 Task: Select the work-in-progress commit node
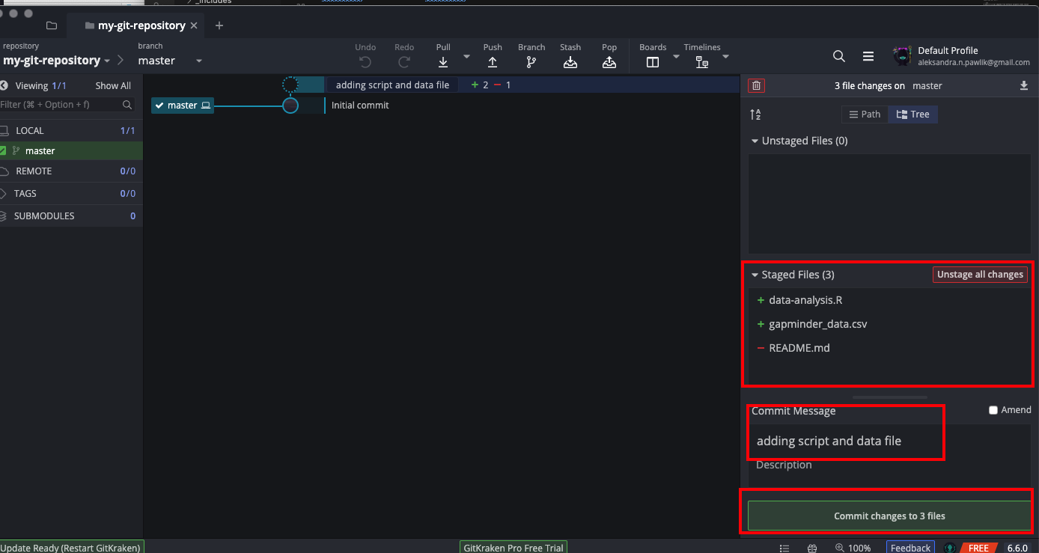point(290,85)
